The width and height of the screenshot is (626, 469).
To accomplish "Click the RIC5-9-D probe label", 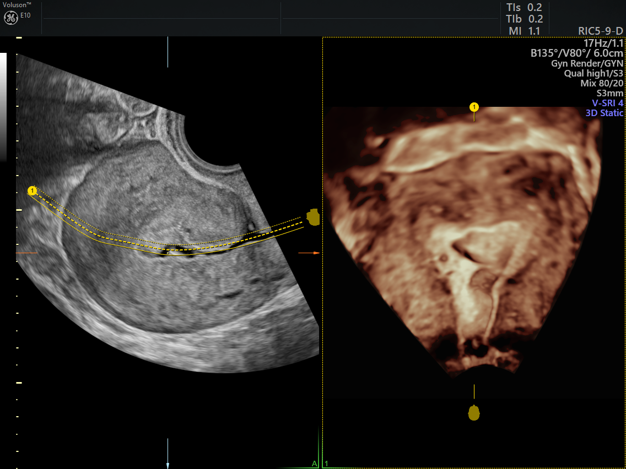I will point(601,31).
